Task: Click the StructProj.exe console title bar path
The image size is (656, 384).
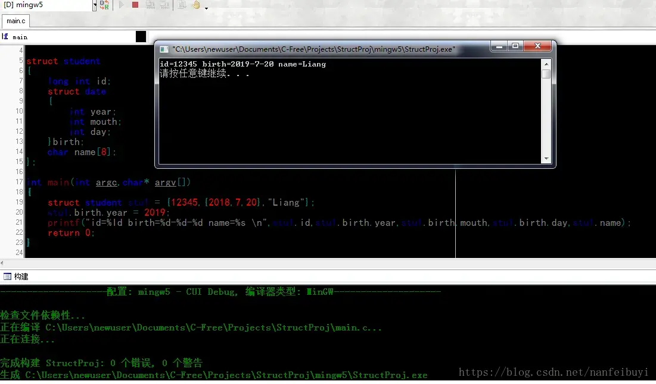Action: [314, 49]
